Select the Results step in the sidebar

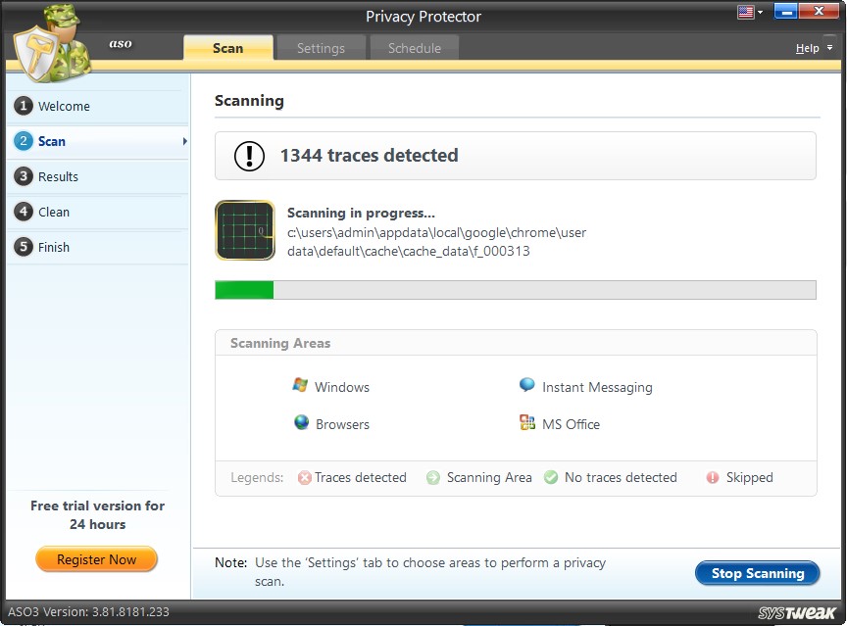57,176
